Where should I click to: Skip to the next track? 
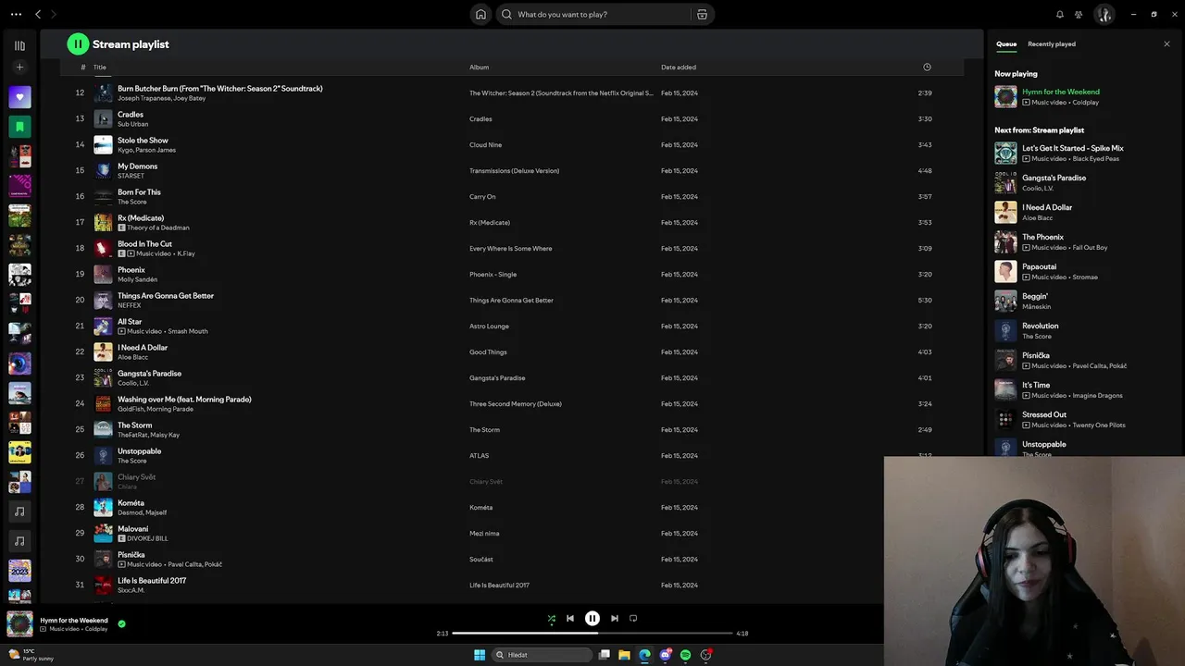tap(615, 618)
